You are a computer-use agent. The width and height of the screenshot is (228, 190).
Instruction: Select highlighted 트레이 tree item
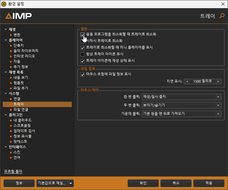(37, 104)
